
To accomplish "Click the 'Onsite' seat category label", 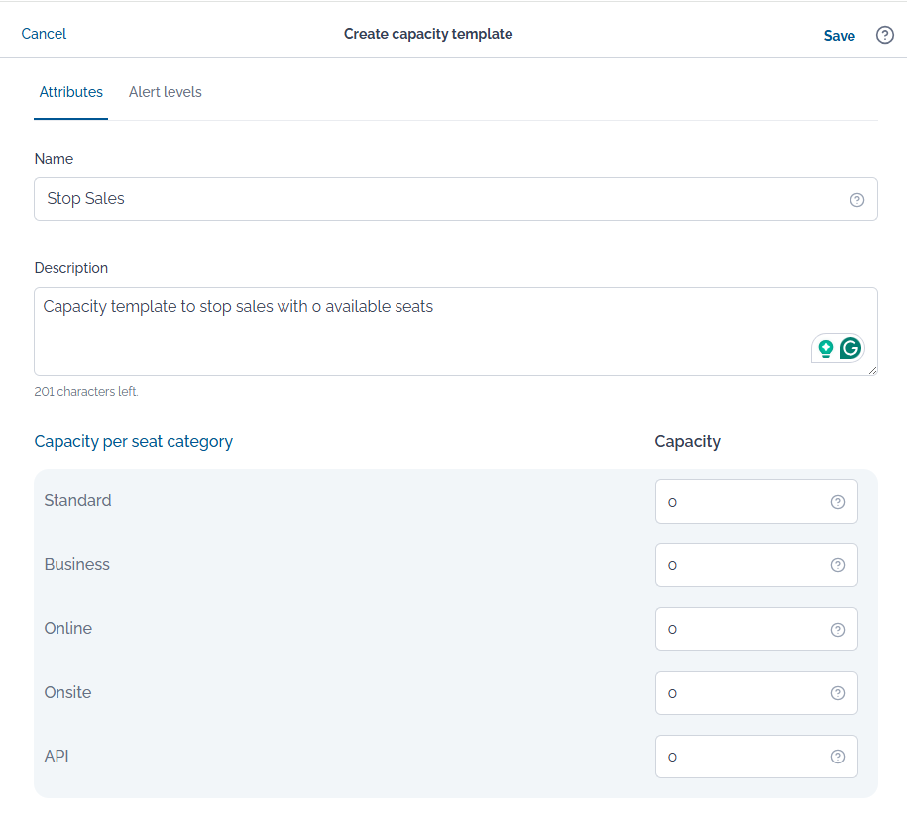I will (x=67, y=692).
